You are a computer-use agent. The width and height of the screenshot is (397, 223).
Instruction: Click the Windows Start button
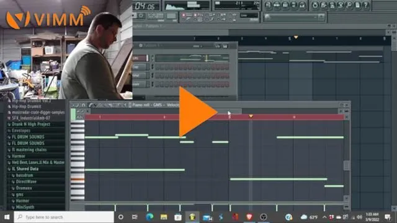pyautogui.click(x=7, y=217)
